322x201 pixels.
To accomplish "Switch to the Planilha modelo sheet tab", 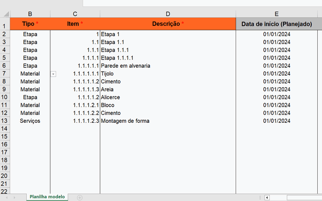I will pos(47,197).
